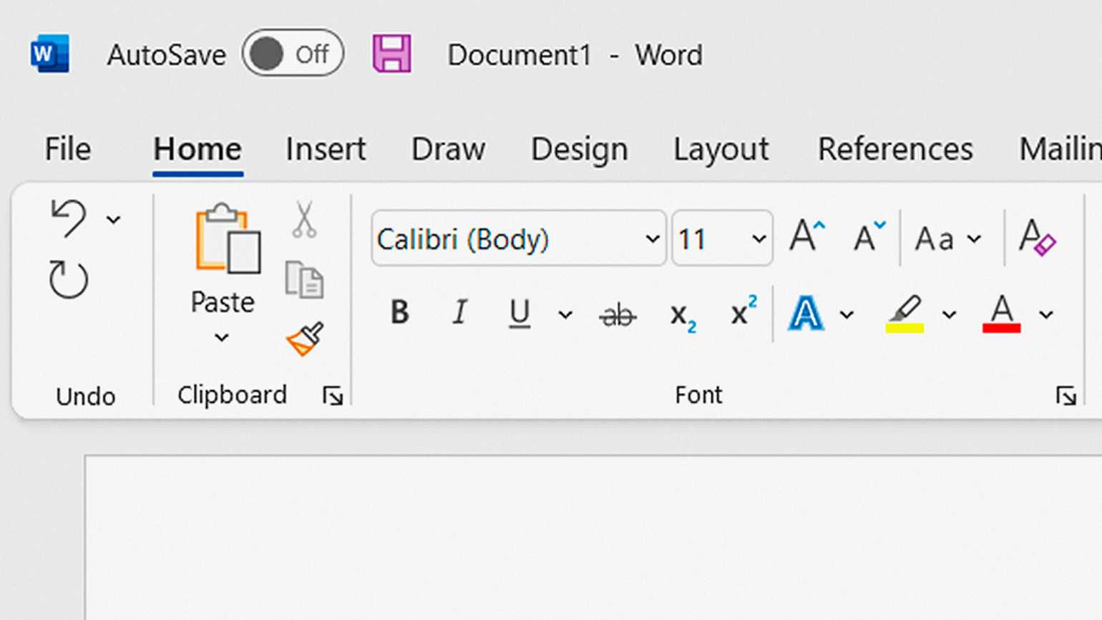Select the Format Painter brush
The image size is (1102, 620).
305,339
